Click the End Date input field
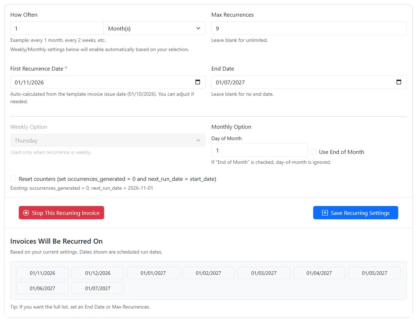The width and height of the screenshot is (417, 322). pyautogui.click(x=309, y=82)
